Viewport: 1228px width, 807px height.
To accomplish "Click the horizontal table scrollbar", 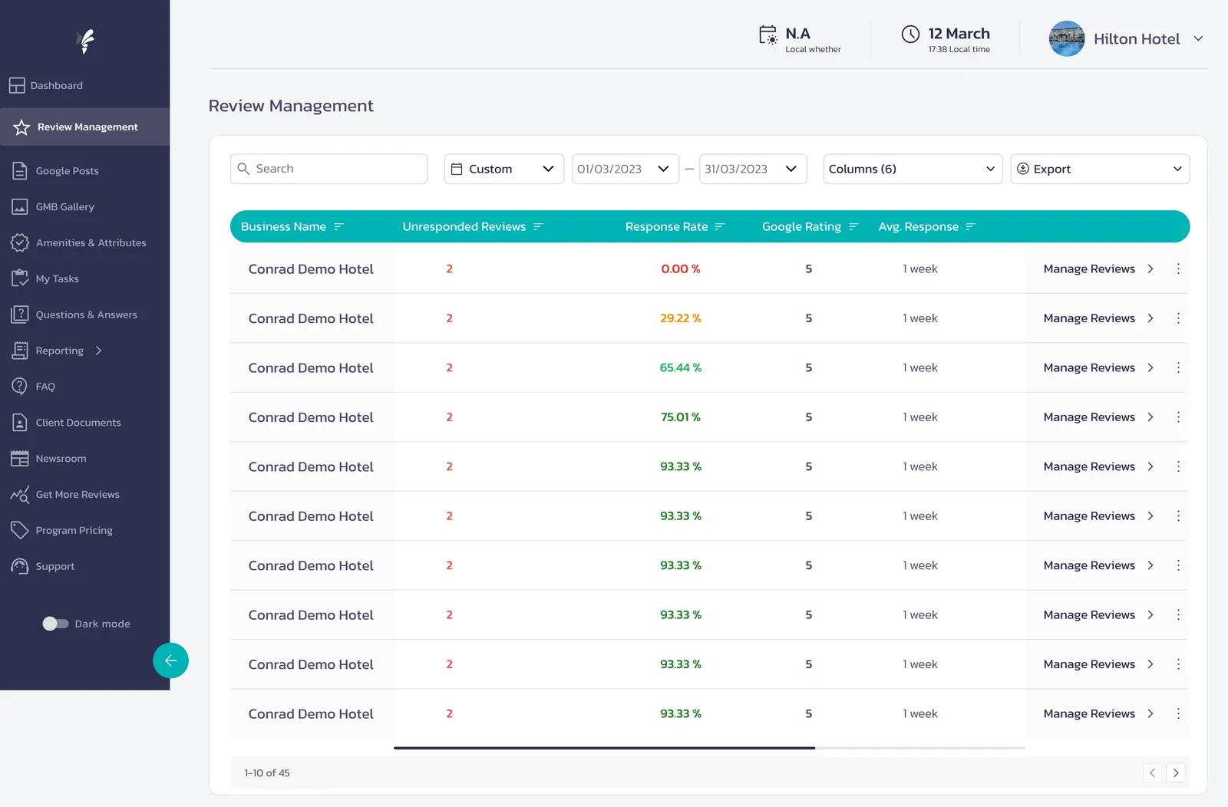I will click(x=604, y=747).
